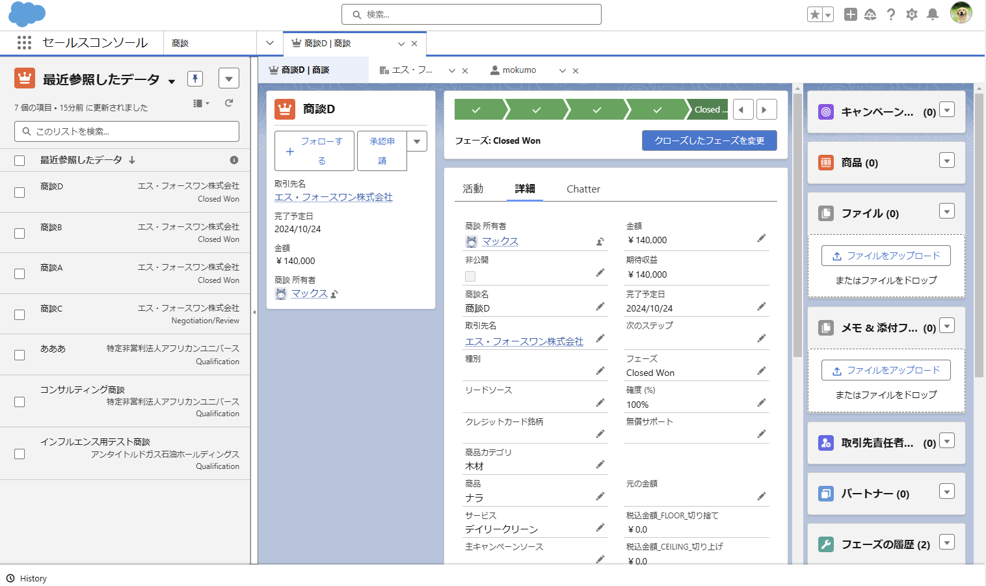The image size is (986, 586).
Task: Open the list view selector dropdown
Action: [172, 79]
